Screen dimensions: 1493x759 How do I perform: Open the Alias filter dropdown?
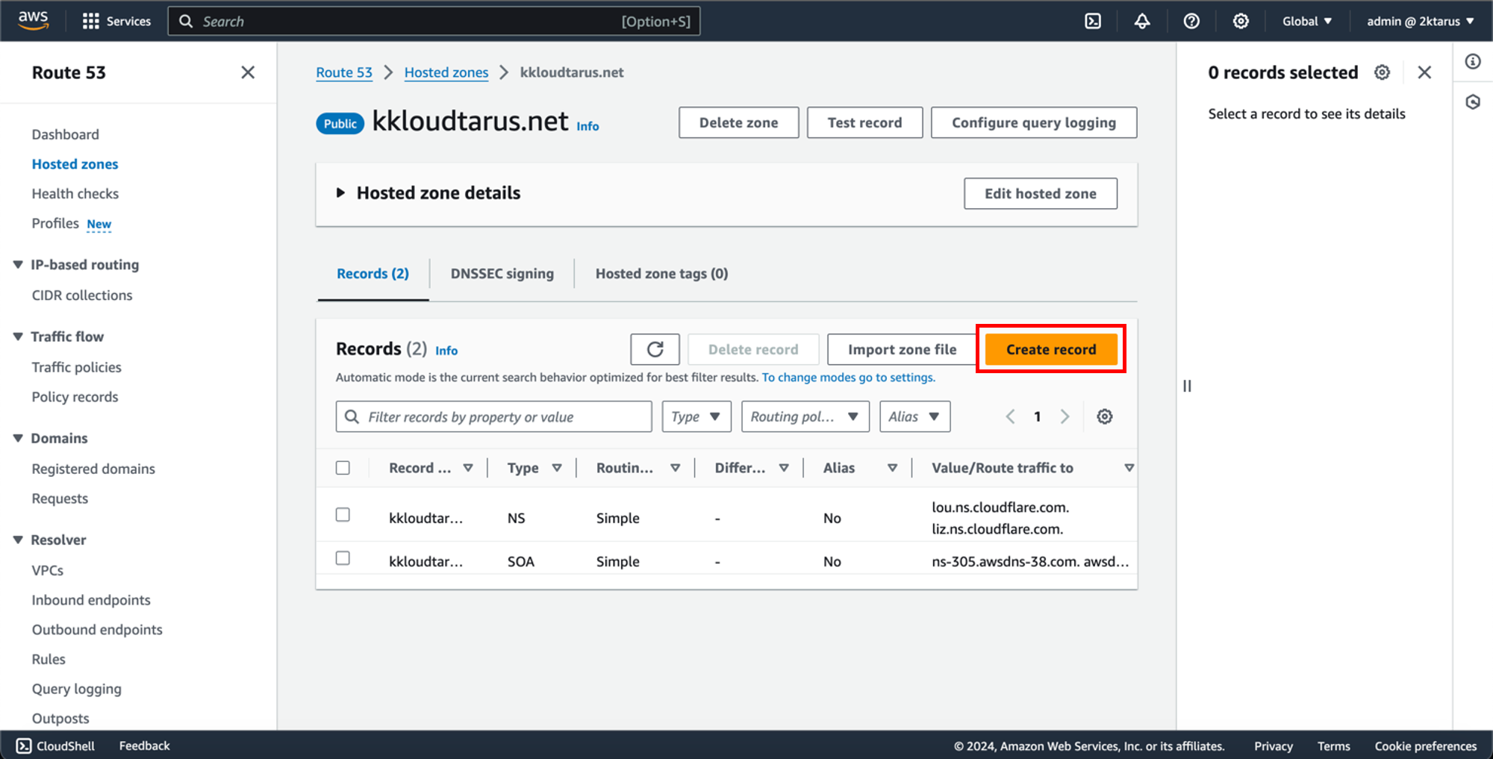tap(914, 416)
